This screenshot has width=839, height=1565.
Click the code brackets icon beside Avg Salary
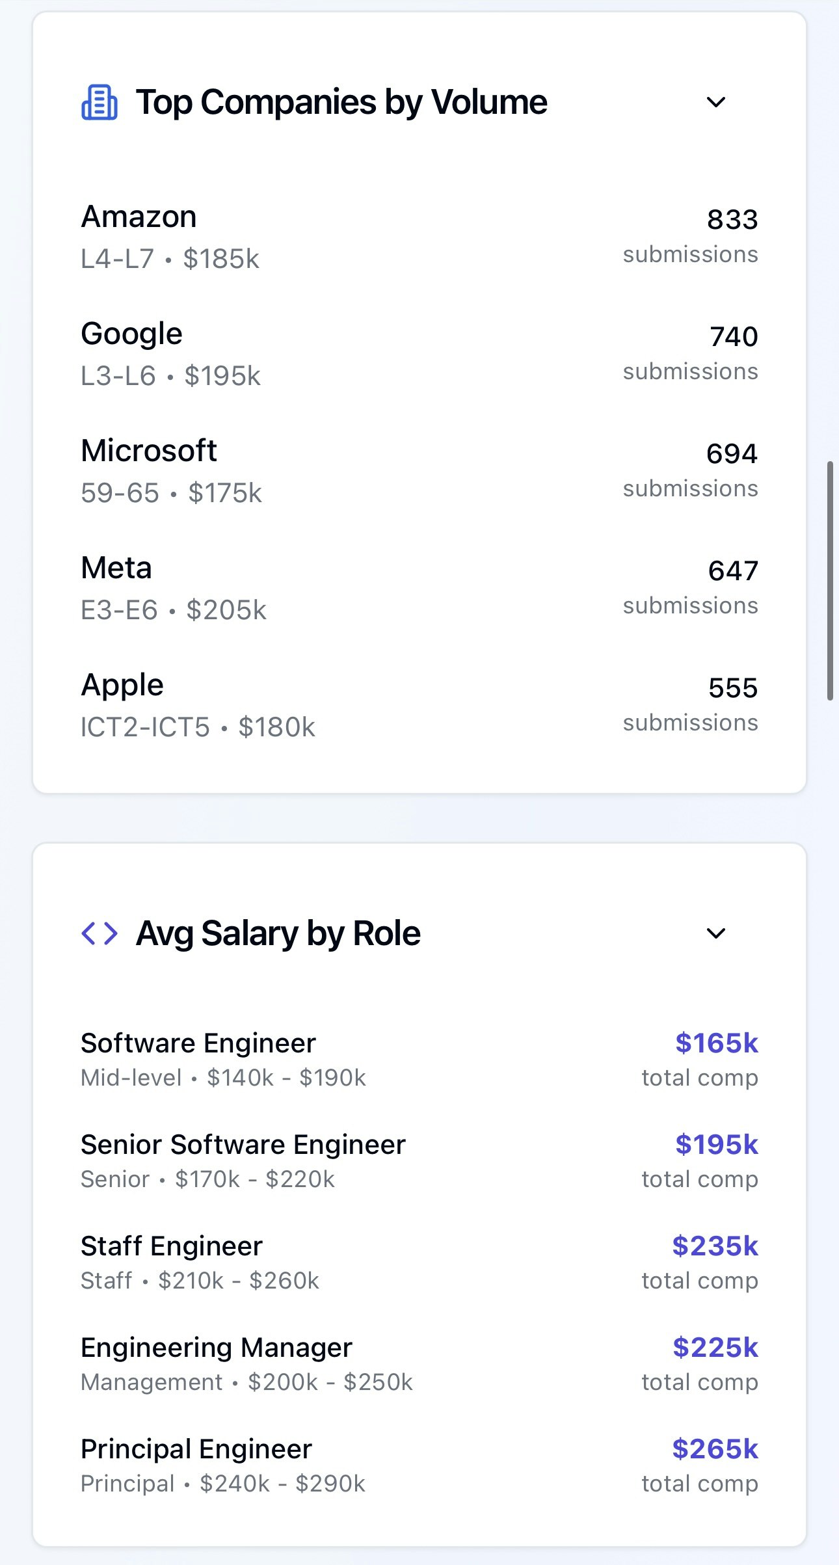coord(100,933)
